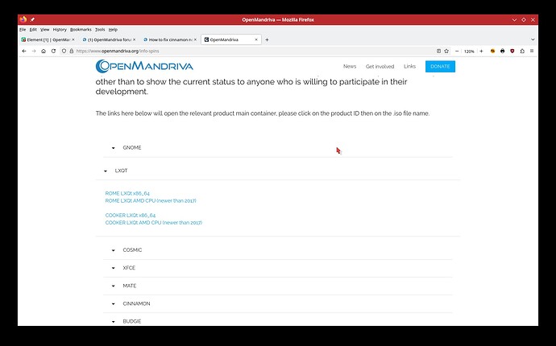Open the ROME LXQt x86_64 link
Screen dimensions: 556x346
pos(127,193)
